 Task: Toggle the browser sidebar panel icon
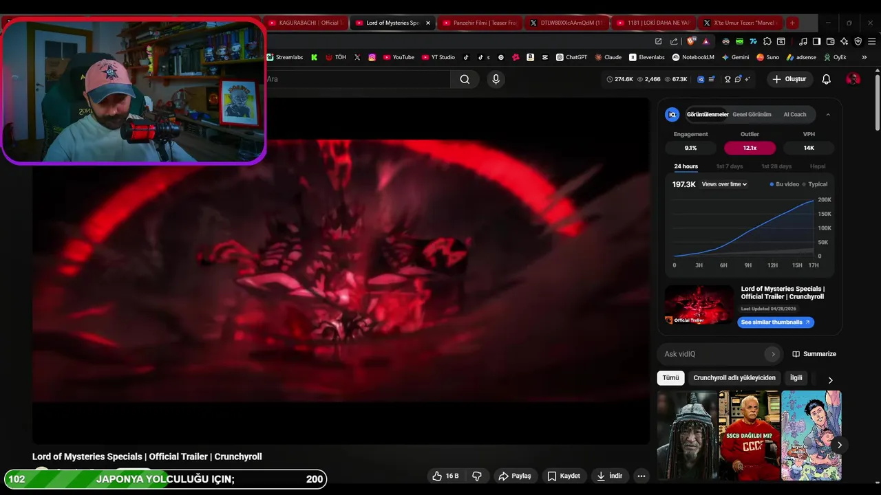point(816,41)
